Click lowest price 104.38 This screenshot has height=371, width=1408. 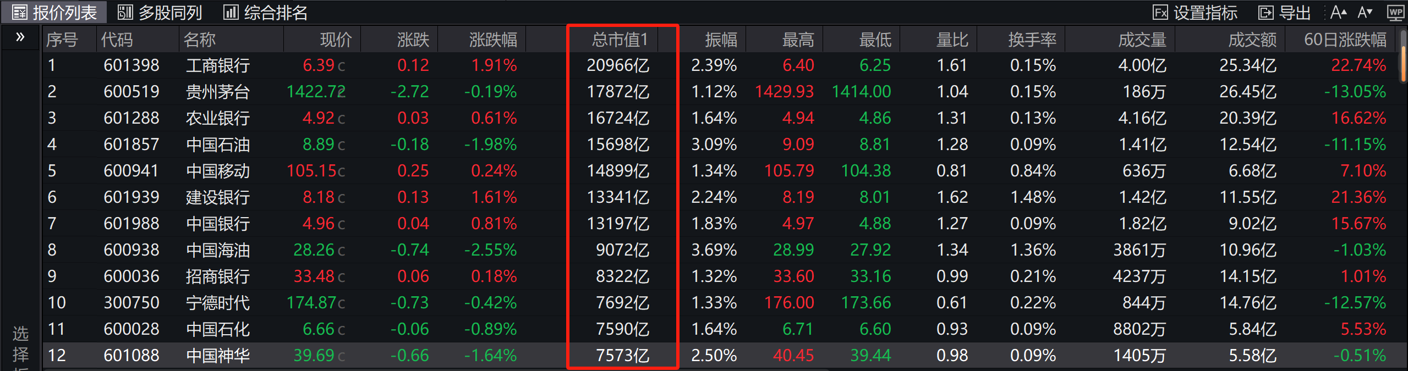coord(866,171)
